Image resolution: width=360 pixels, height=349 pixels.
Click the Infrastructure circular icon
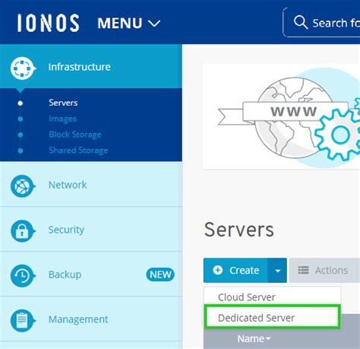pyautogui.click(x=23, y=68)
